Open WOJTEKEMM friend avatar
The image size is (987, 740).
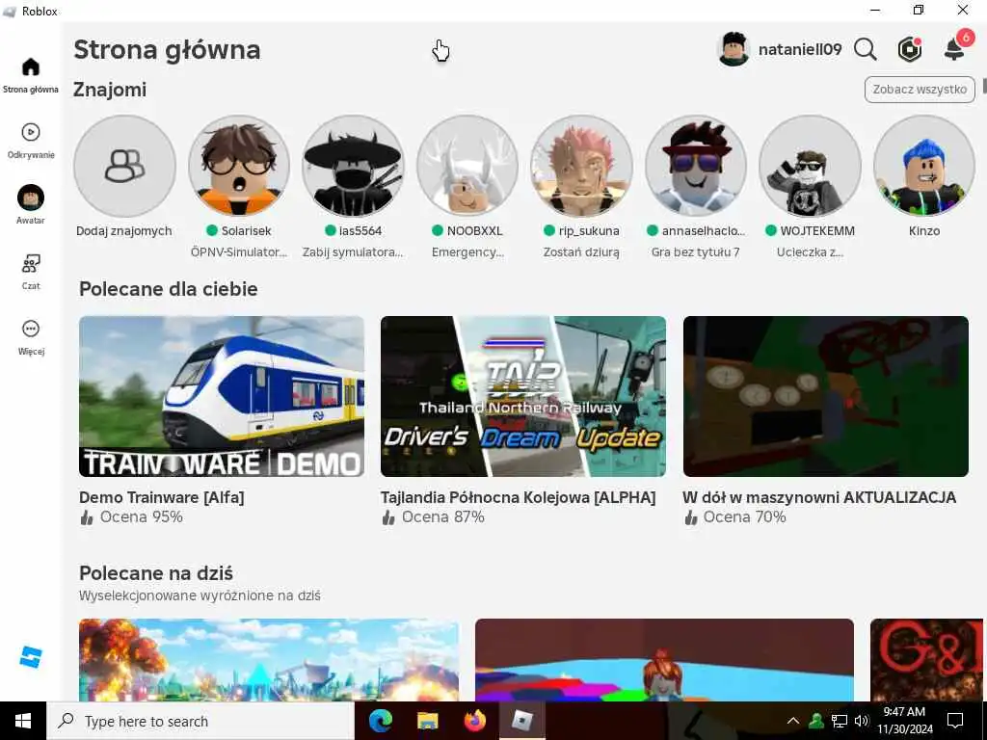point(810,166)
